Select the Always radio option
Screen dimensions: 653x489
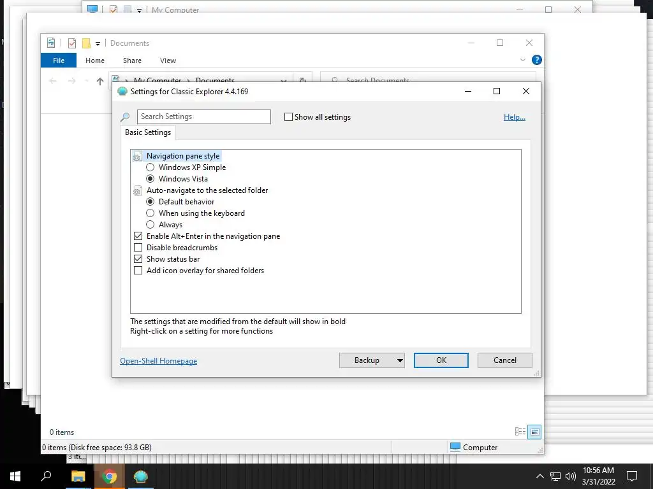pos(150,225)
